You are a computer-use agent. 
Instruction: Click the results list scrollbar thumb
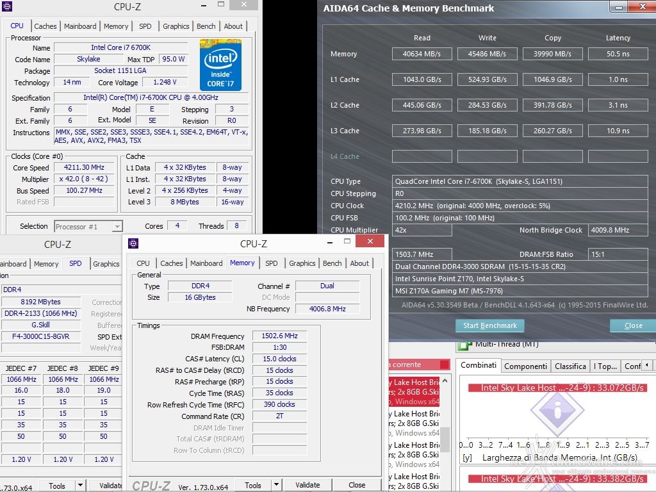[x=445, y=439]
